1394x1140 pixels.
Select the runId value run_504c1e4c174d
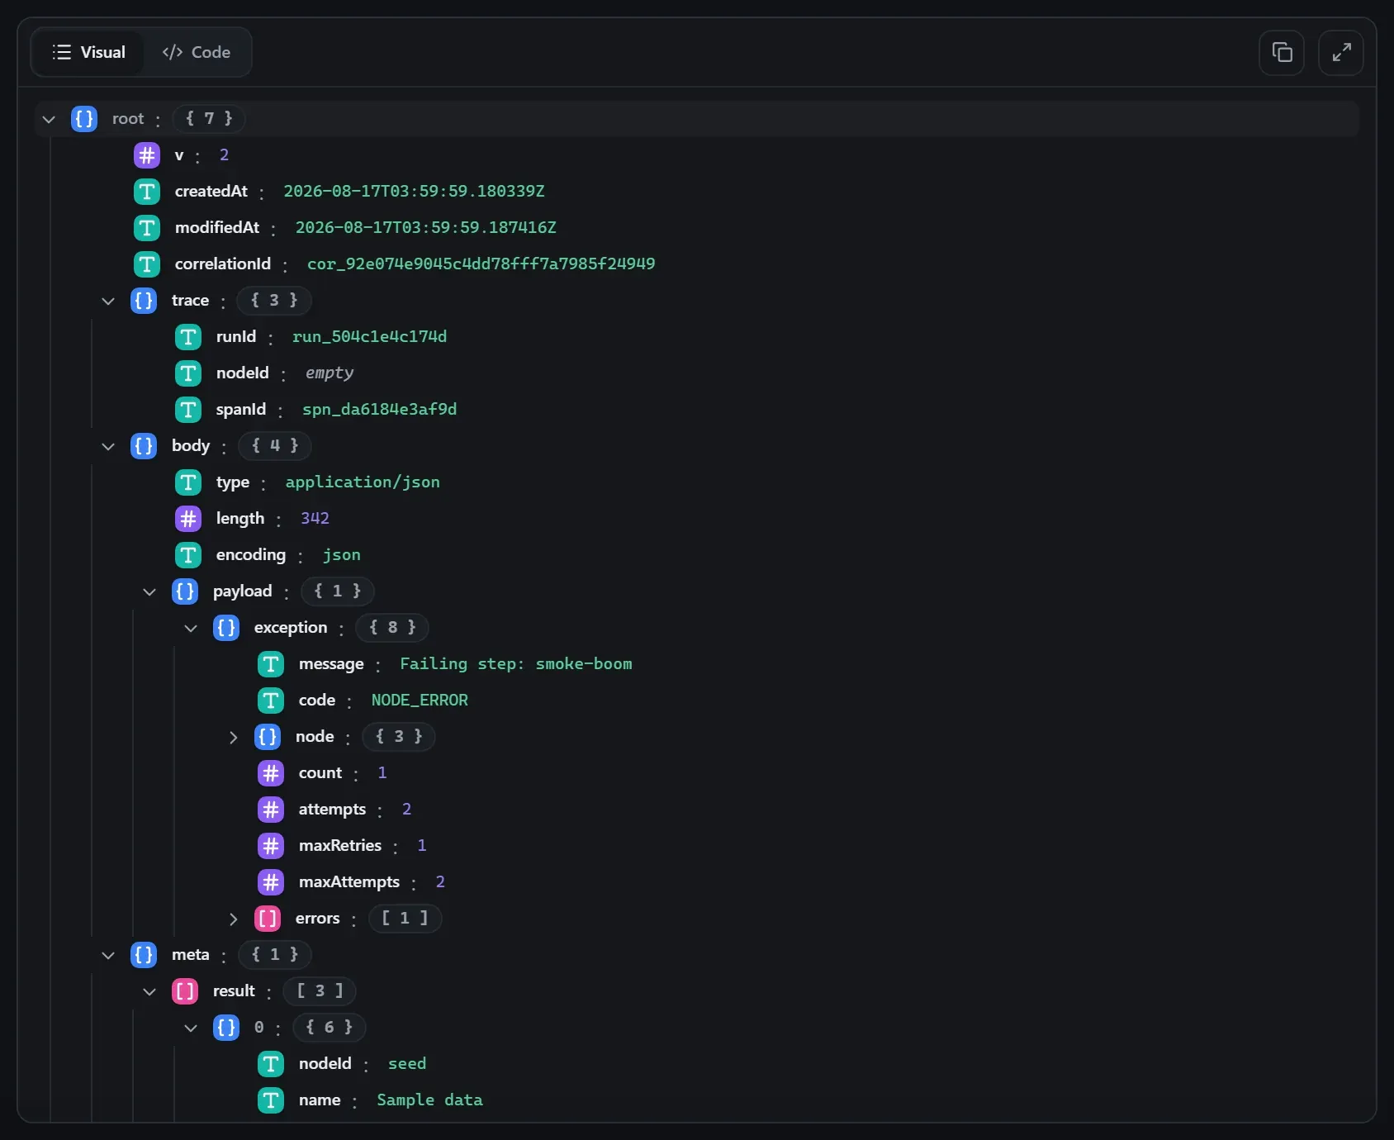pos(369,337)
